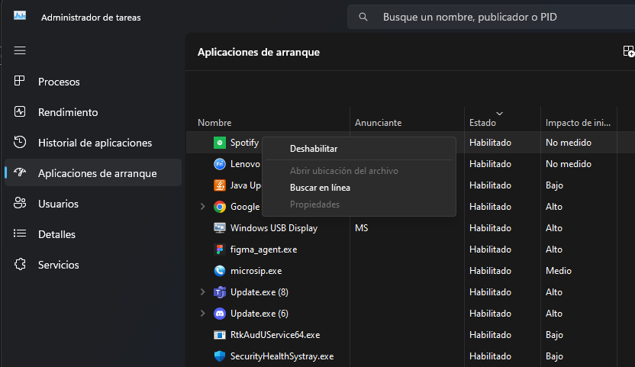Select the figma_agent.exe row name

[263, 249]
